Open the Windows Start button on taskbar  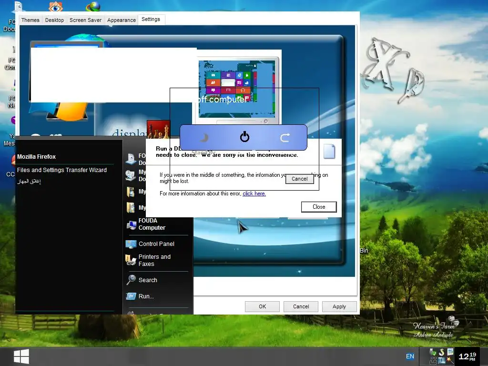[21, 356]
